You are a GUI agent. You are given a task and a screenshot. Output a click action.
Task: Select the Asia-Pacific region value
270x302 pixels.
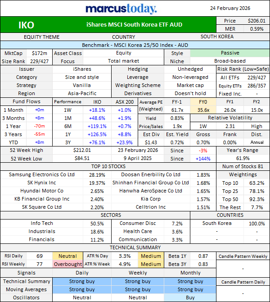pyautogui.click(x=82, y=93)
